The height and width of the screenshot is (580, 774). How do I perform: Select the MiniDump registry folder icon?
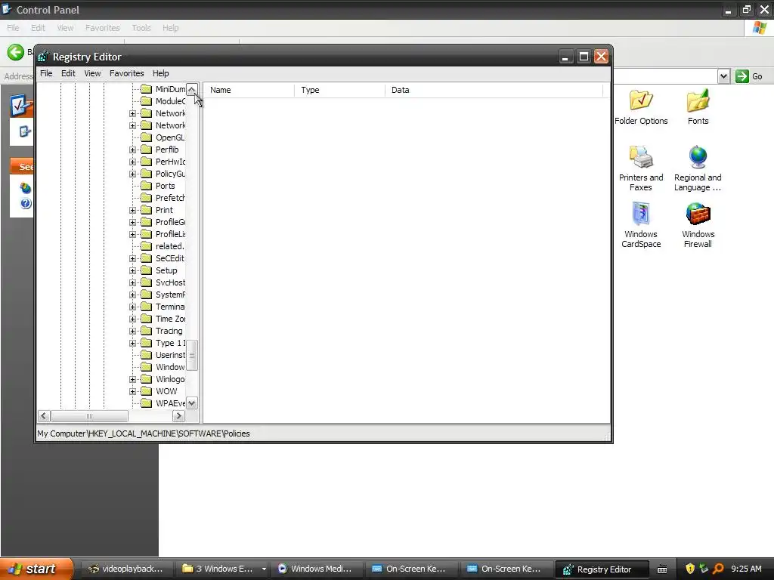pyautogui.click(x=146, y=89)
